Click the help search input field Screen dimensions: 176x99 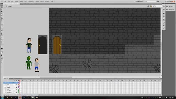[x=151, y=2]
